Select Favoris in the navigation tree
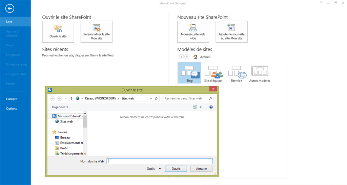 (60, 132)
